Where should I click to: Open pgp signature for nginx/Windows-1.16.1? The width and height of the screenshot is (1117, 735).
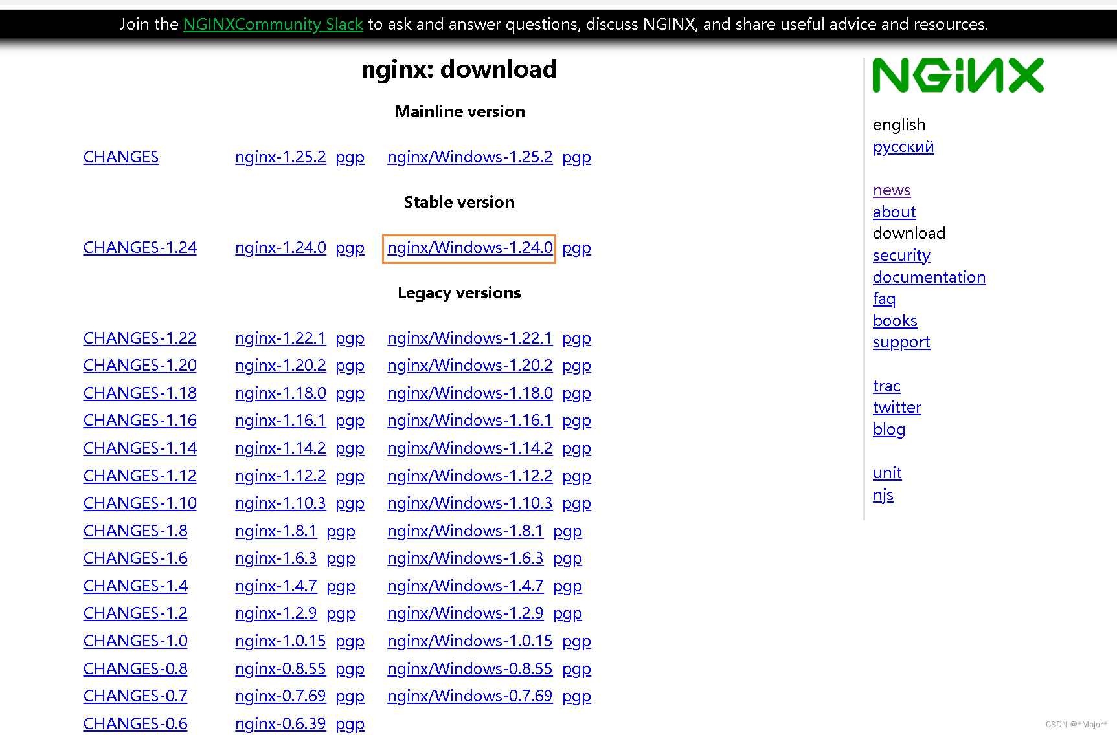tap(576, 421)
